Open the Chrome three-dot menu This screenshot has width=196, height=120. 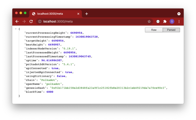pyautogui.click(x=179, y=21)
